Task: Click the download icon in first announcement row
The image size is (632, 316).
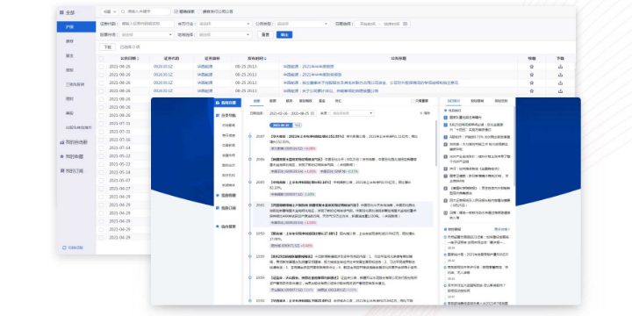Action: point(560,67)
